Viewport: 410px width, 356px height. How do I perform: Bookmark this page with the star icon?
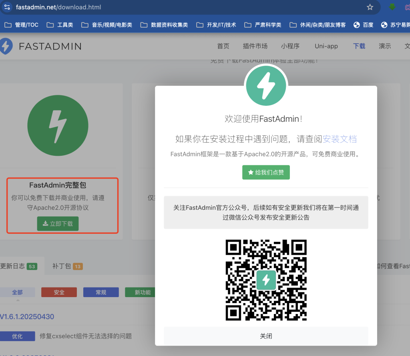pyautogui.click(x=370, y=7)
